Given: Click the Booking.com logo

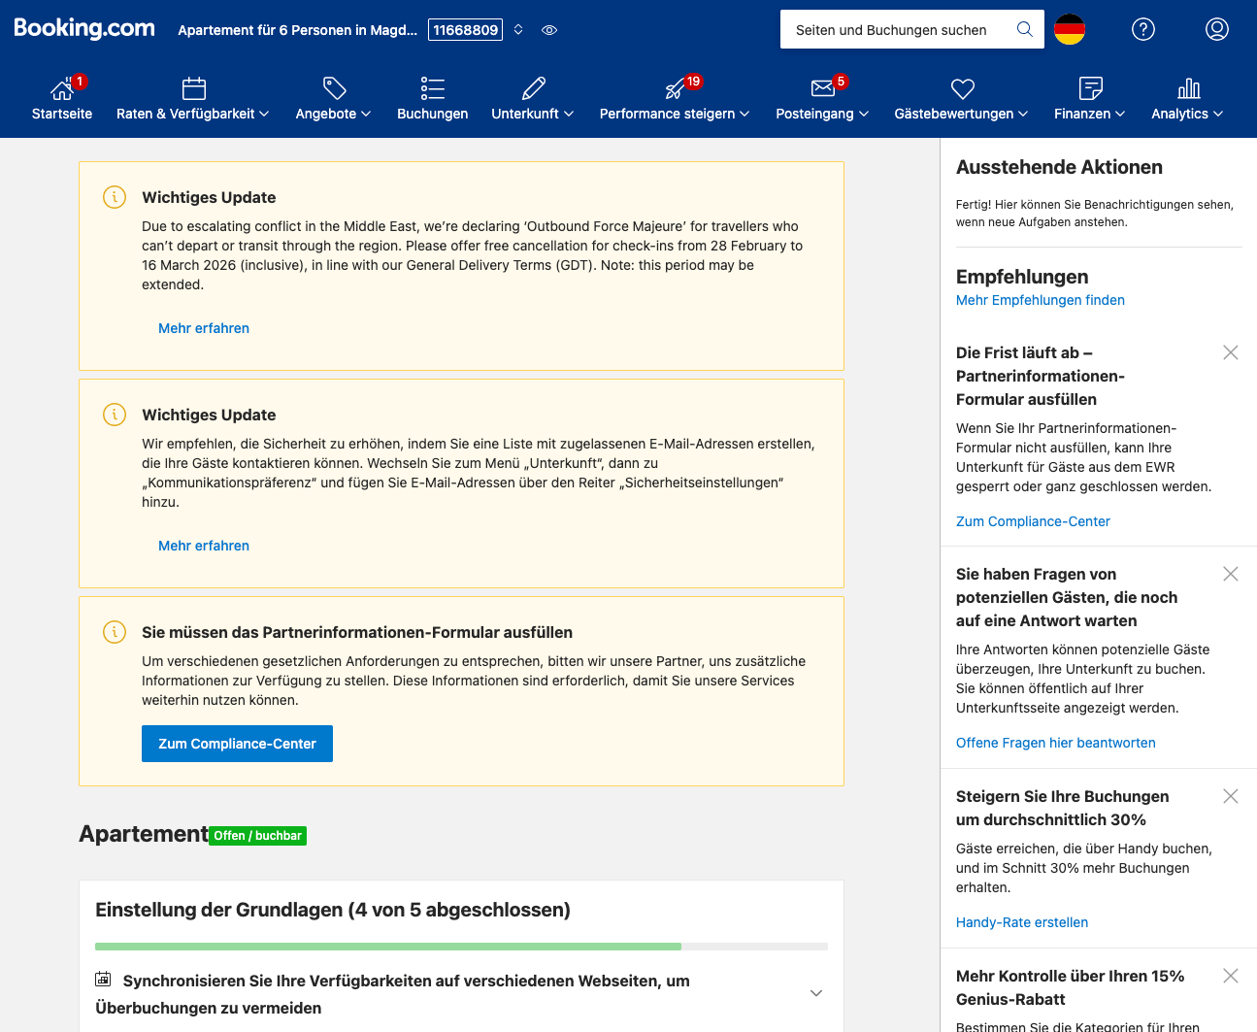Looking at the screenshot, I should 84,28.
